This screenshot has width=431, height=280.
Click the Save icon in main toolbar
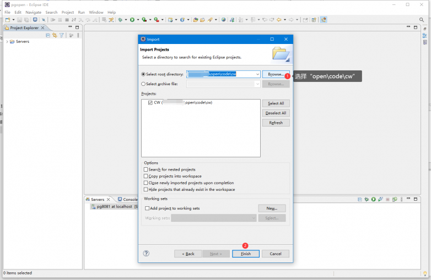[19, 20]
